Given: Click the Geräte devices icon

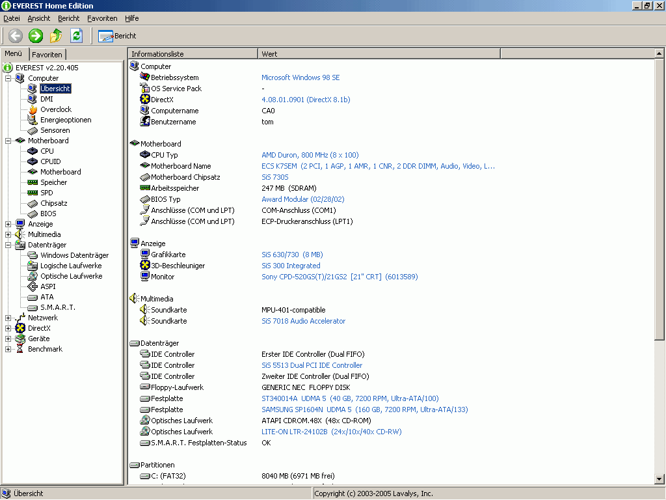Looking at the screenshot, I should pos(20,339).
